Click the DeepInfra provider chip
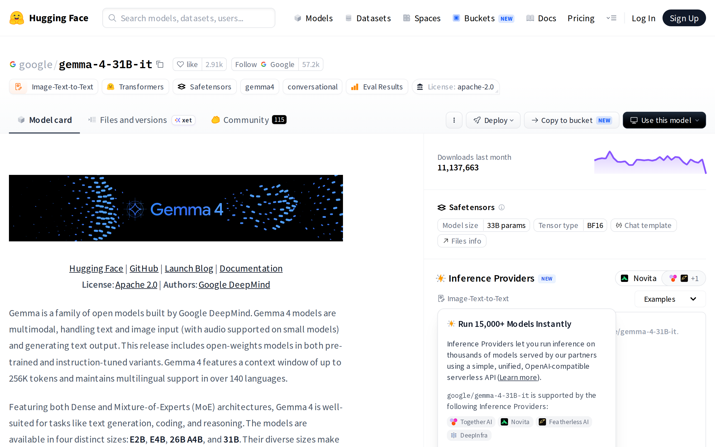 pos(469,435)
